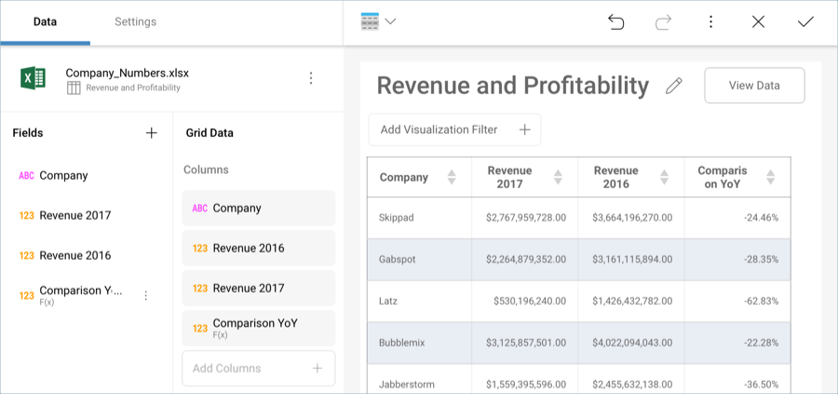Click the Add Columns placeholder
The image size is (838, 394).
tap(258, 368)
